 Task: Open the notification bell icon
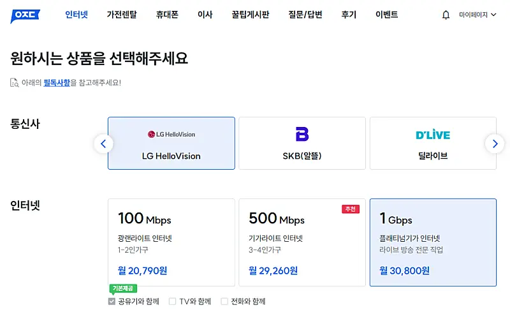click(x=446, y=15)
